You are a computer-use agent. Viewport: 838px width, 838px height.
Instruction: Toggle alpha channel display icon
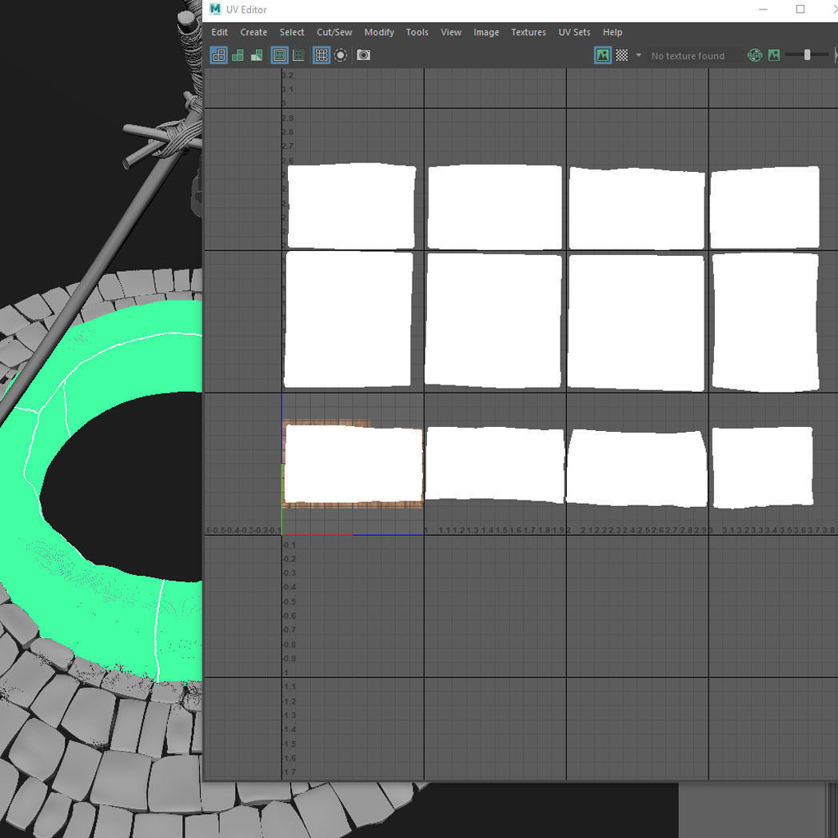point(774,55)
